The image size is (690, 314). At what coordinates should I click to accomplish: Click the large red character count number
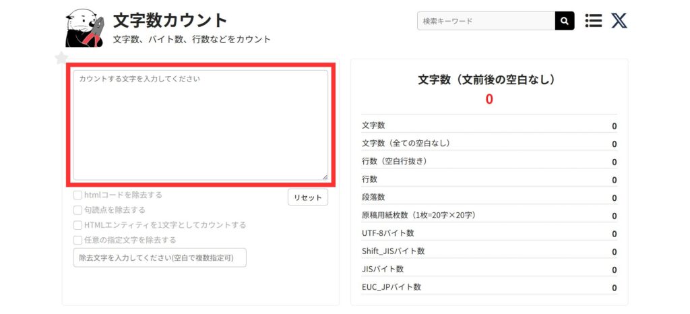489,100
